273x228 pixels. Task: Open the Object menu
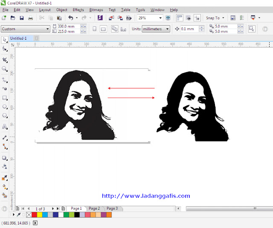(x=61, y=10)
